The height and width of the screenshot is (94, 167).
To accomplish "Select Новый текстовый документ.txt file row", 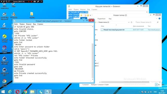I will tap(131, 30).
